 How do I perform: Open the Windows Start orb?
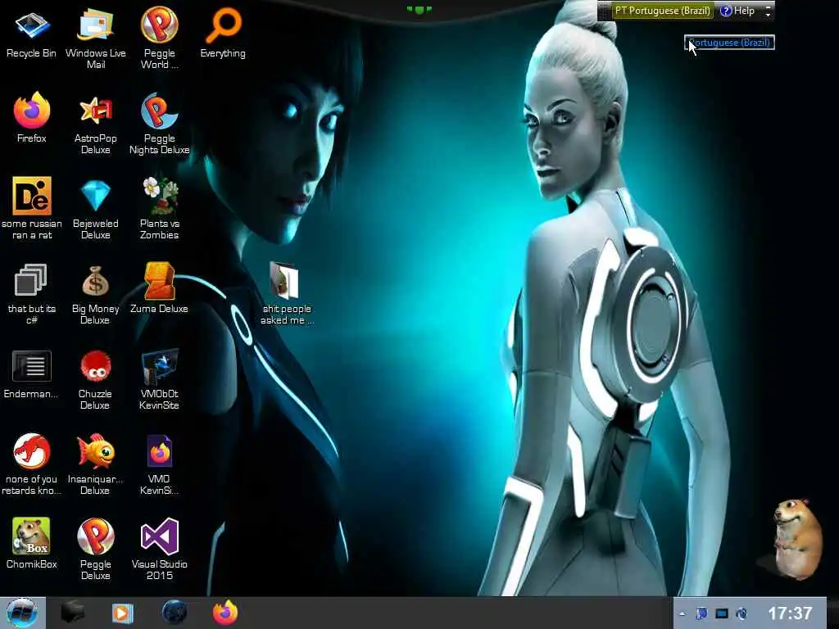click(x=22, y=613)
